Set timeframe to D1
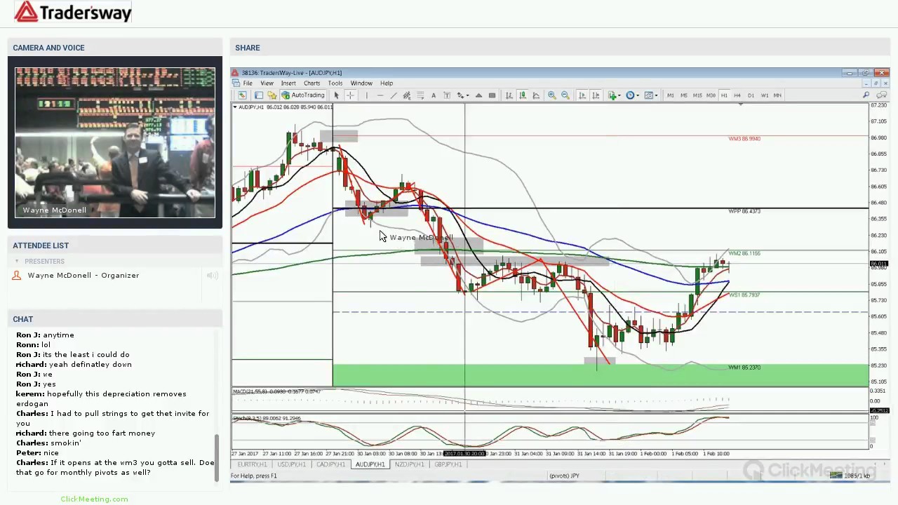898x505 pixels. point(751,95)
